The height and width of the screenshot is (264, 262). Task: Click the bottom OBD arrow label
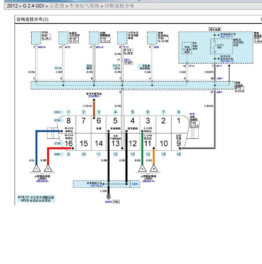pos(59,154)
